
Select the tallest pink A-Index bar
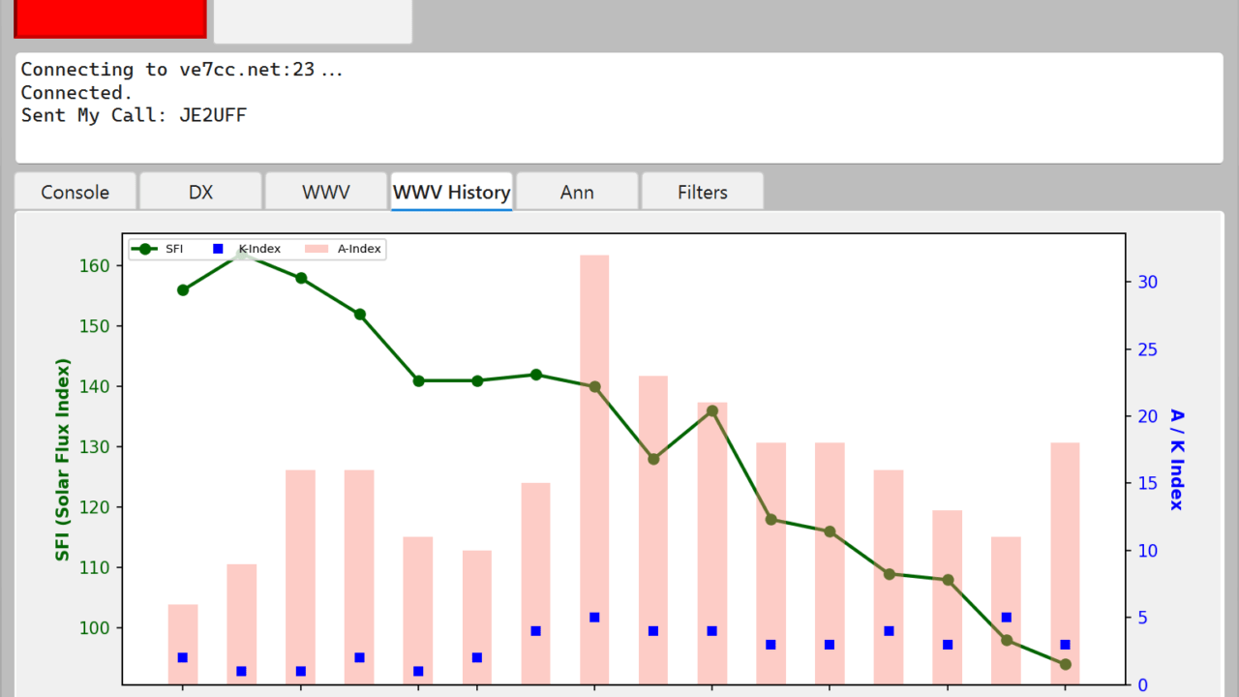click(x=594, y=436)
